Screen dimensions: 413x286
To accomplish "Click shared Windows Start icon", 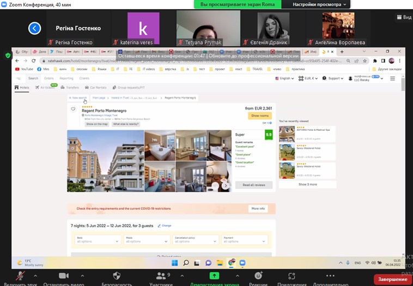I will tap(175, 263).
